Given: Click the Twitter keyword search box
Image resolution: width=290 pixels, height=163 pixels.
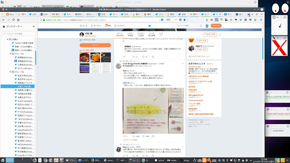Looking at the screenshot, I should click(x=189, y=26).
